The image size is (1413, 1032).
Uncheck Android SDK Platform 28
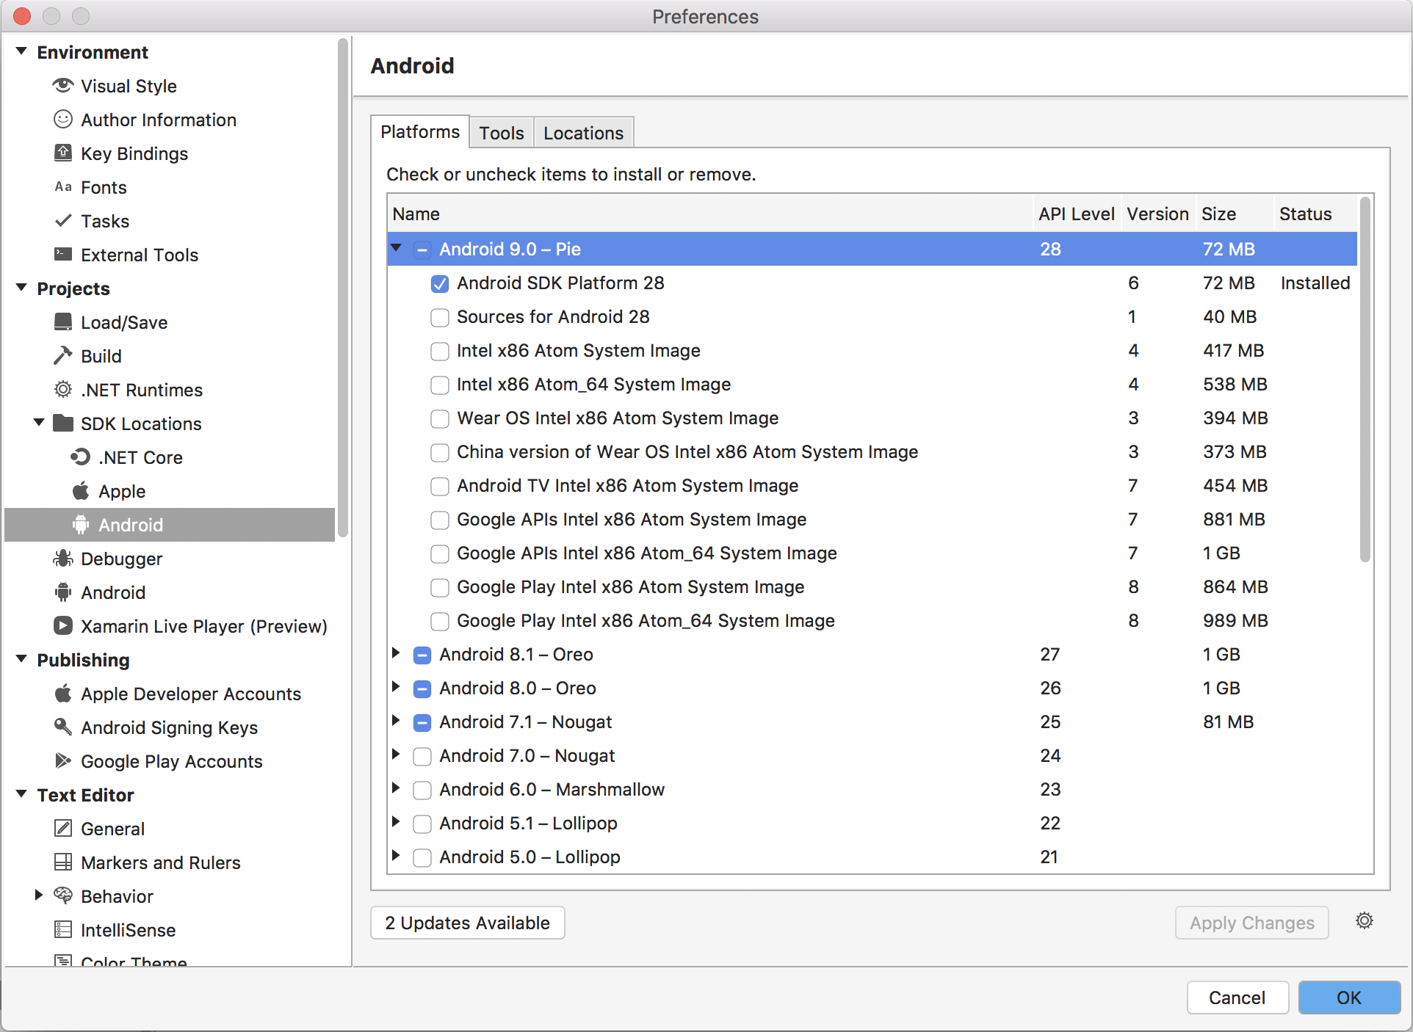tap(440, 283)
